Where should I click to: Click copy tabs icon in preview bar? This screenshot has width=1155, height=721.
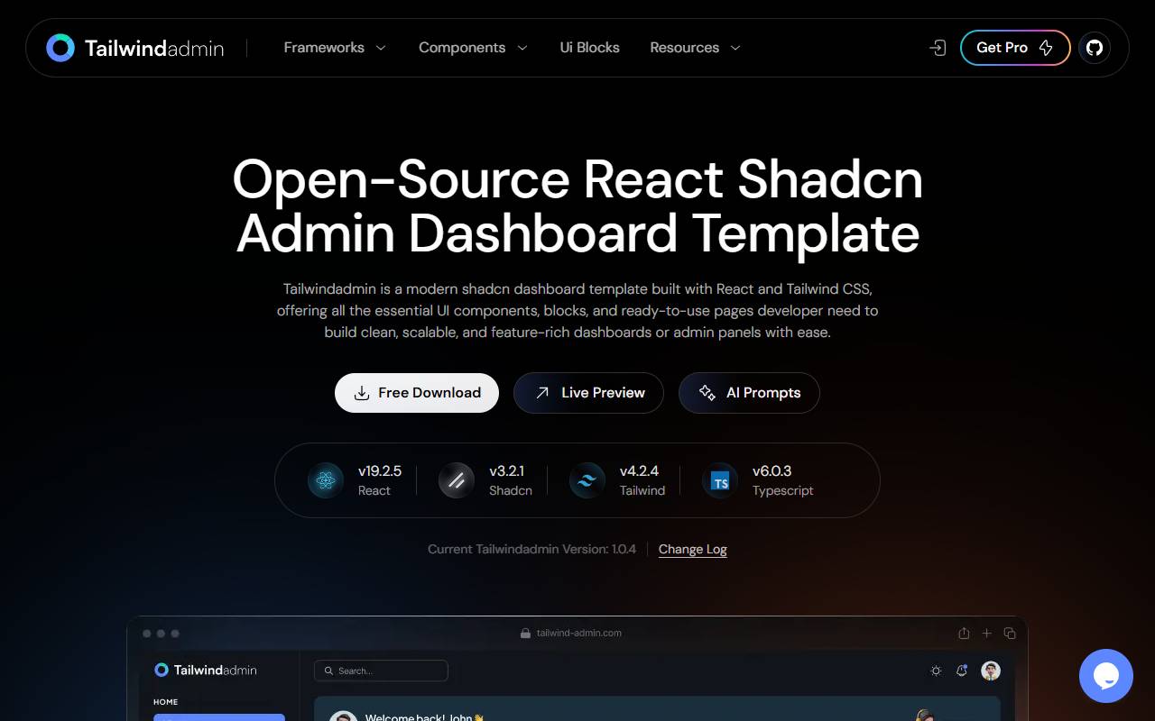tap(1010, 633)
